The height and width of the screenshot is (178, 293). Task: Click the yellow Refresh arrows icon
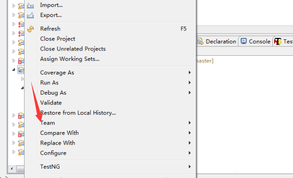point(31,29)
